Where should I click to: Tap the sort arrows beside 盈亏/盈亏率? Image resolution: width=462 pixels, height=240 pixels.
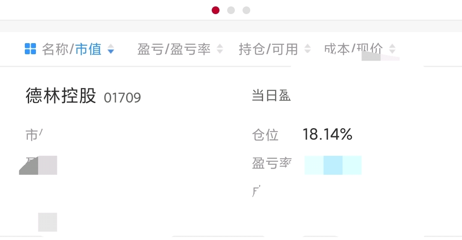[x=220, y=49]
